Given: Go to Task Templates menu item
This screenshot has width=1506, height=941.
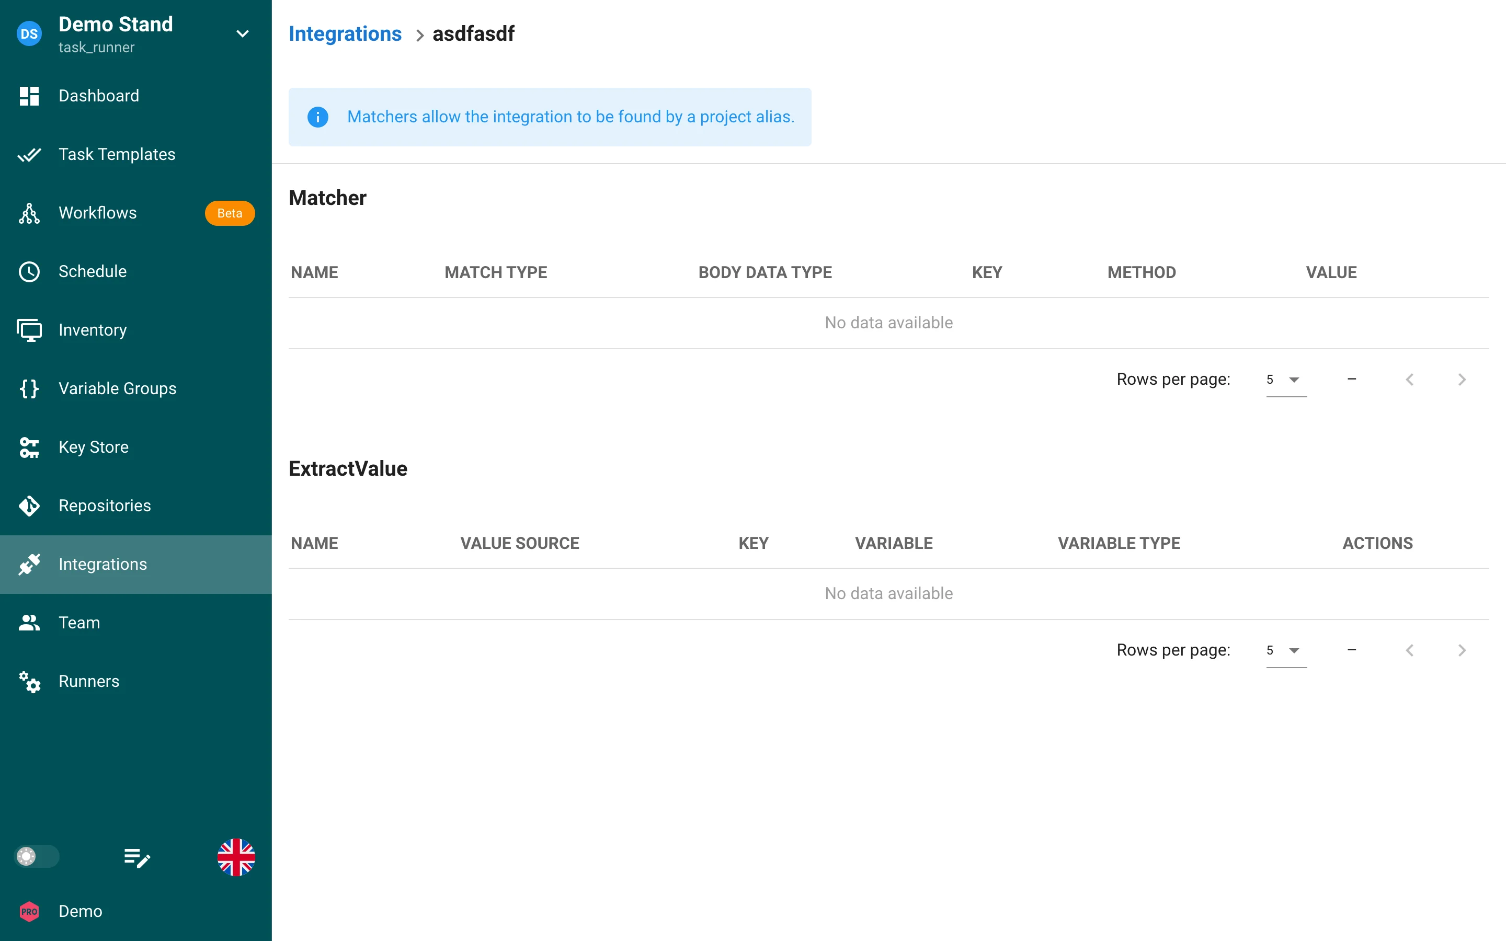Looking at the screenshot, I should [135, 154].
